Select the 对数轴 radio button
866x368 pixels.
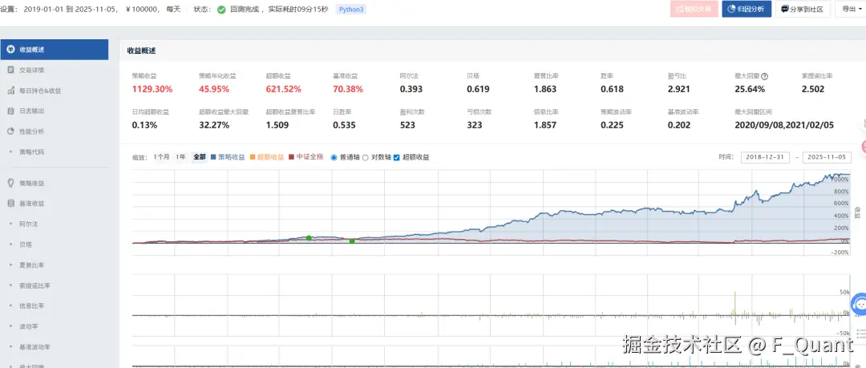coord(365,157)
